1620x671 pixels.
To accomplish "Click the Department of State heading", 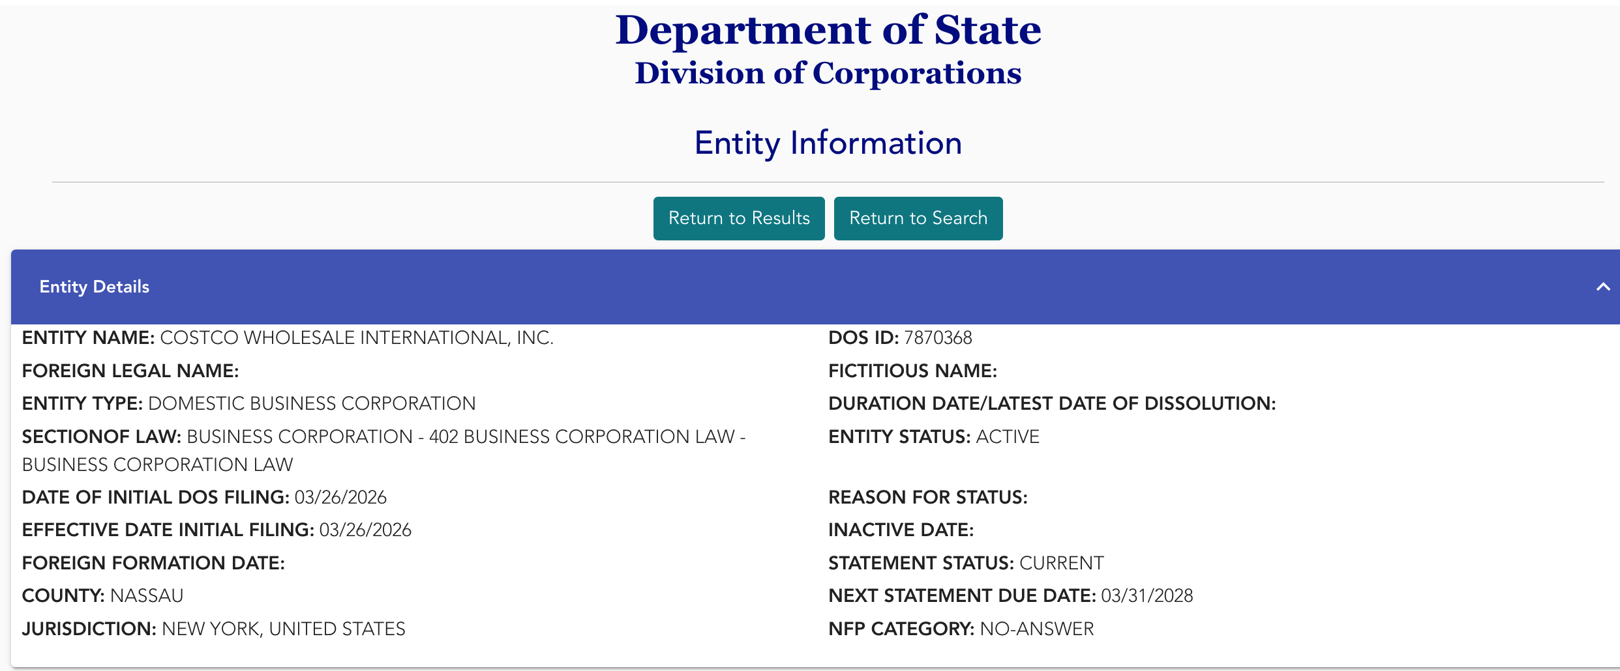I will (x=828, y=30).
